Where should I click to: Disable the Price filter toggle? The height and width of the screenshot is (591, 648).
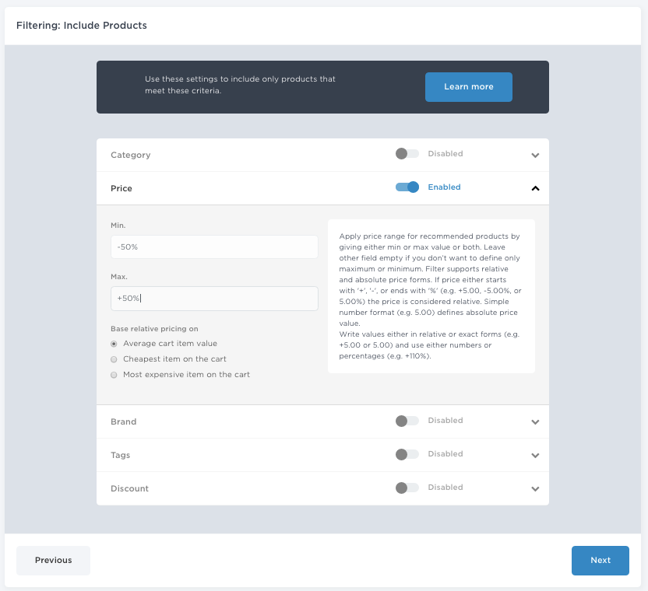tap(407, 187)
